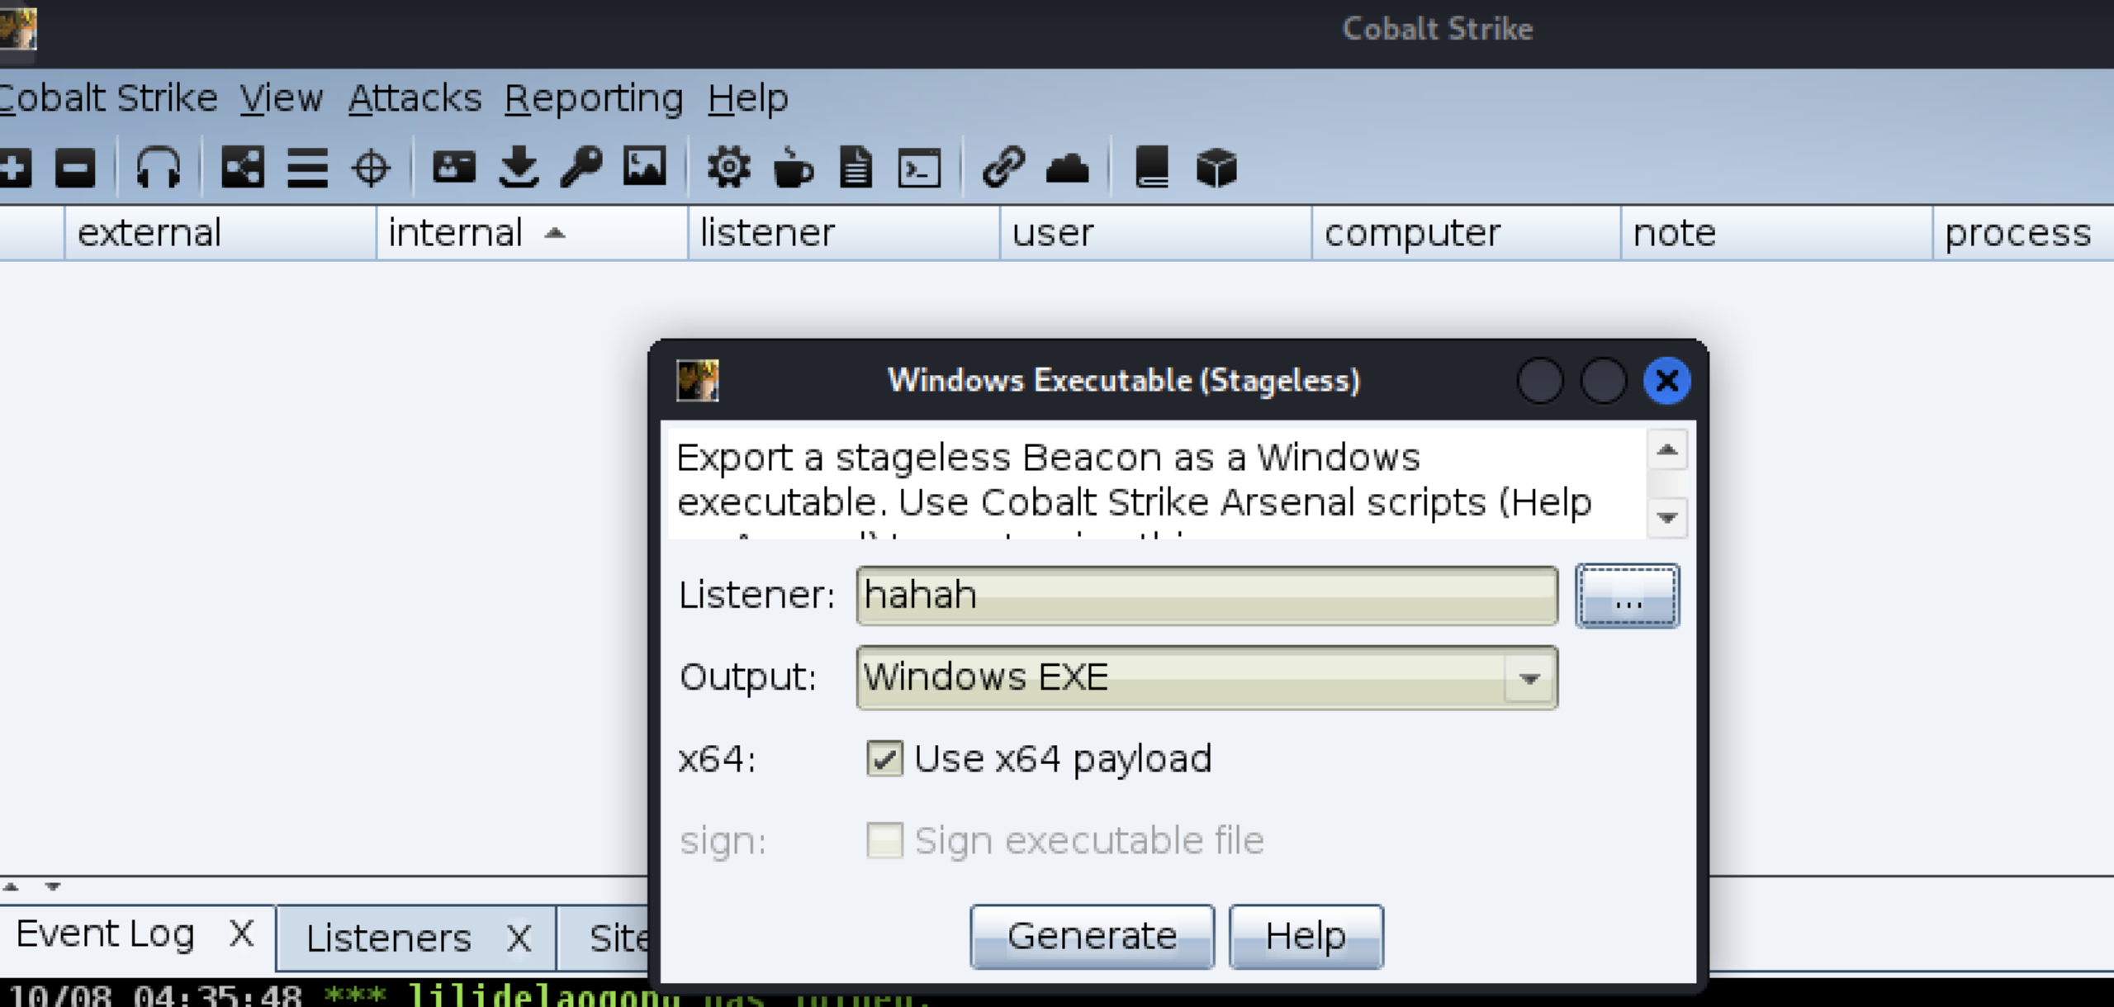This screenshot has height=1007, width=2114.
Task: Click the desktop app icon top-left
Action: point(17,30)
